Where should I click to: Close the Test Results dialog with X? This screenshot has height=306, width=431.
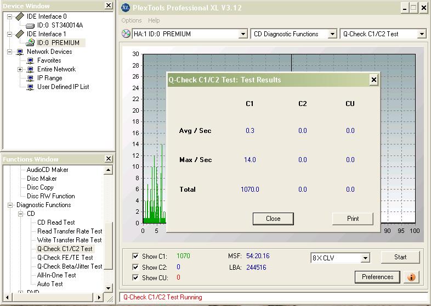click(374, 80)
